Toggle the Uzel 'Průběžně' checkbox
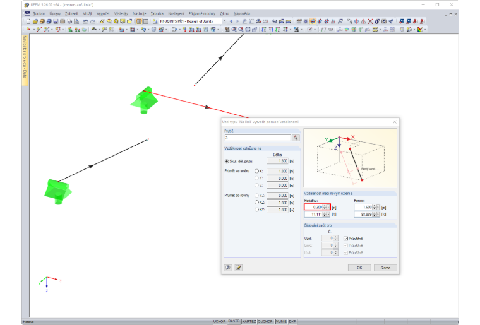The image size is (480, 325). pos(345,239)
